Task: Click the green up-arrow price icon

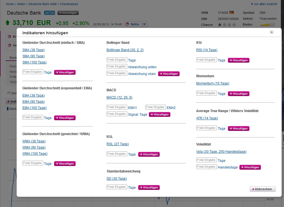Action: tap(8, 23)
